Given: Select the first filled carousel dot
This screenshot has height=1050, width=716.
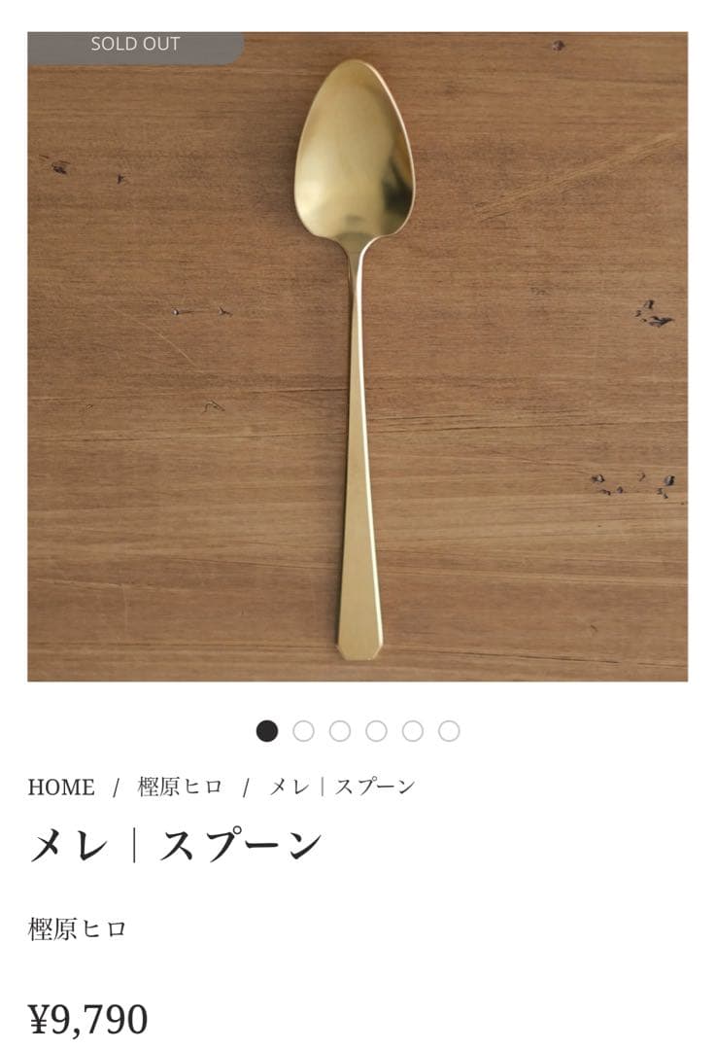Looking at the screenshot, I should click(267, 730).
